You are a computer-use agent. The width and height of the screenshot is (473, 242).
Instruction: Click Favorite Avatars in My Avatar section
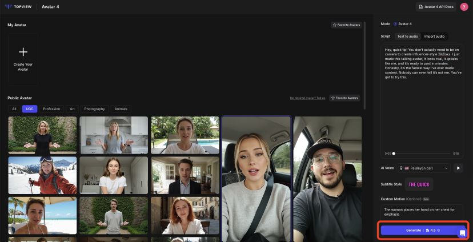click(x=346, y=25)
